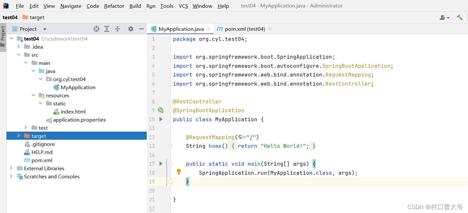Build the project with the green hammer icon
The height and width of the screenshot is (213, 468).
pyautogui.click(x=460, y=17)
